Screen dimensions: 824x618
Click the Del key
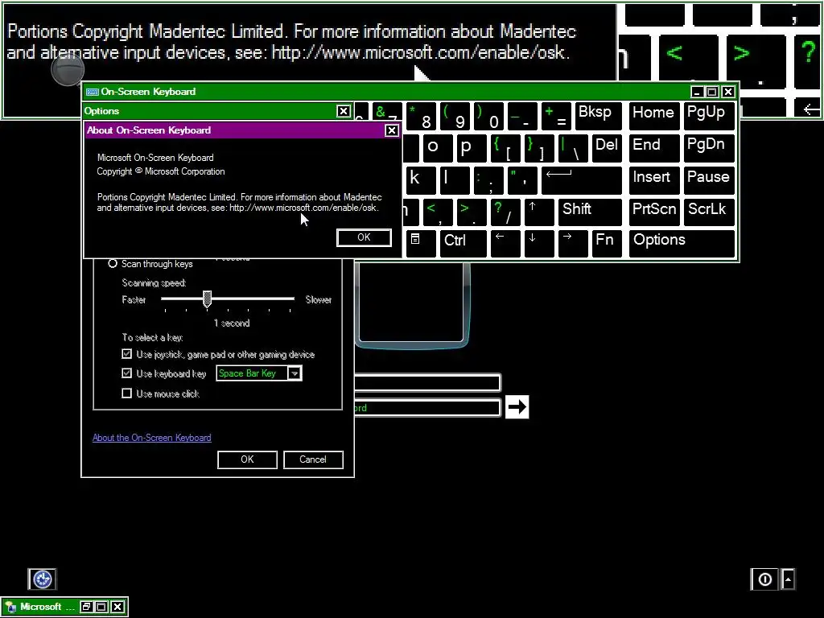[607, 148]
